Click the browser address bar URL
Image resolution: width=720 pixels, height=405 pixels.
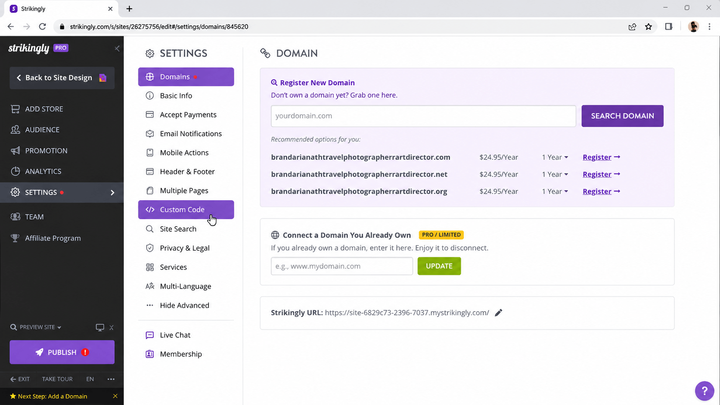(x=159, y=27)
